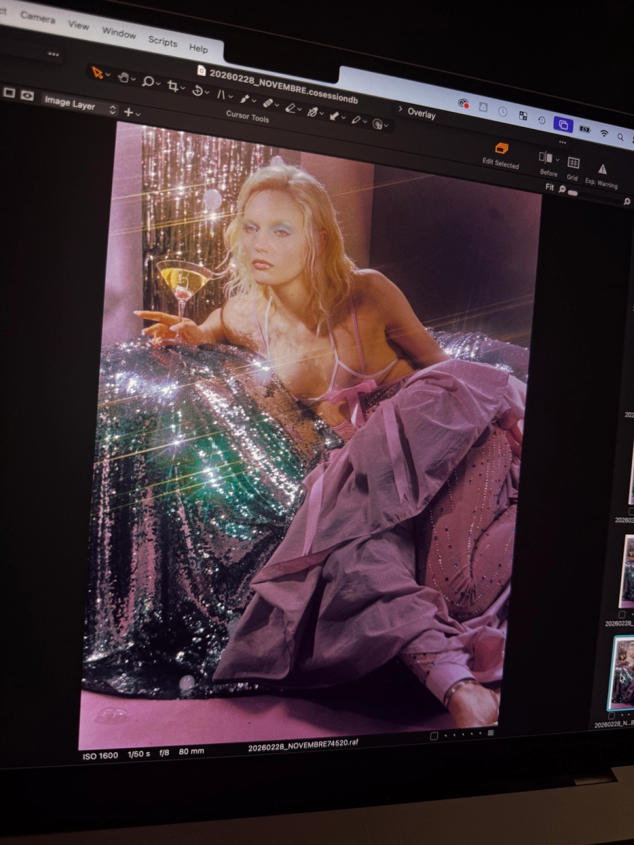Select the Loupe magnifier cursor tool

pyautogui.click(x=148, y=82)
